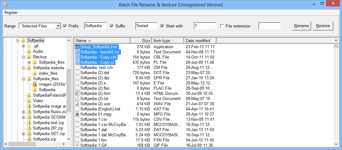342x150 pixels.
Task: Click the Restore button
Action: [x=323, y=26]
